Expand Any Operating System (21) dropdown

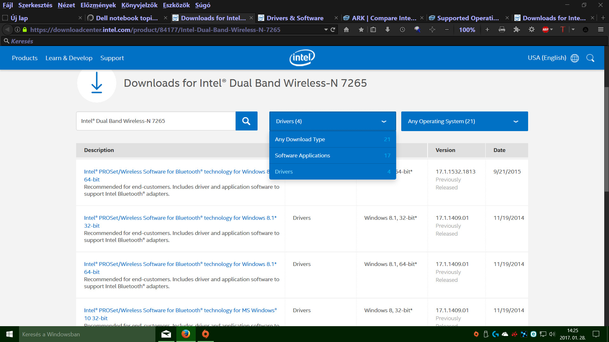tap(464, 121)
